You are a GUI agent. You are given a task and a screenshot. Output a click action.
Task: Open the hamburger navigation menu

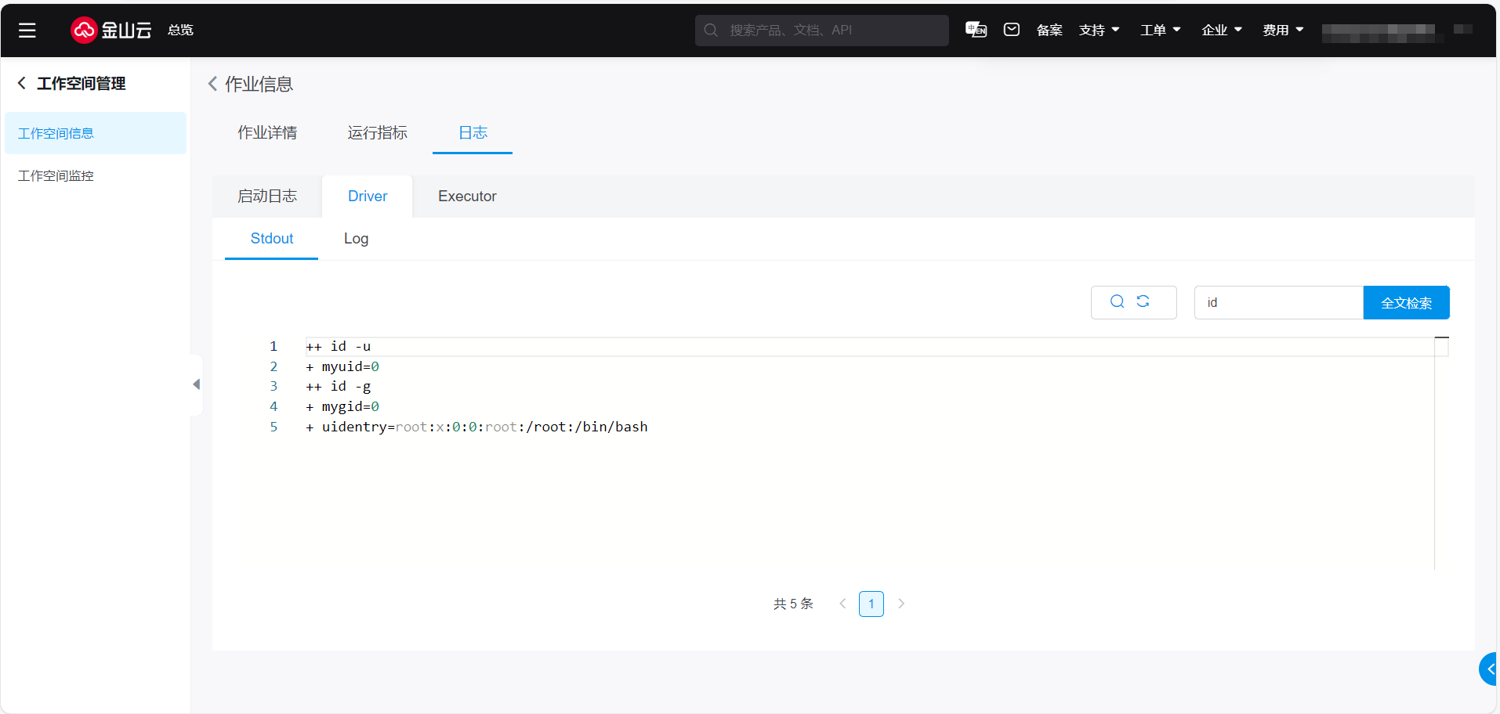pos(27,31)
